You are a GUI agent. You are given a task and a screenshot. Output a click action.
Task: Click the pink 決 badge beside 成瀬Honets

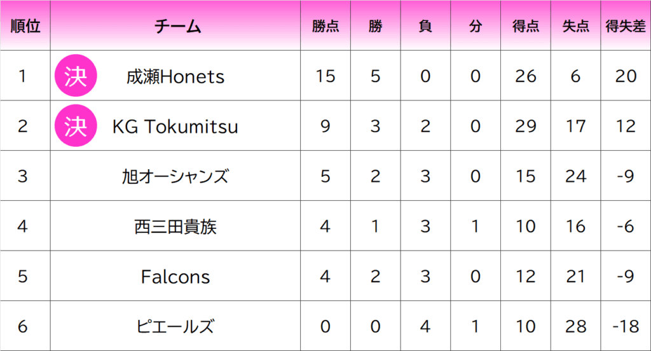point(76,76)
